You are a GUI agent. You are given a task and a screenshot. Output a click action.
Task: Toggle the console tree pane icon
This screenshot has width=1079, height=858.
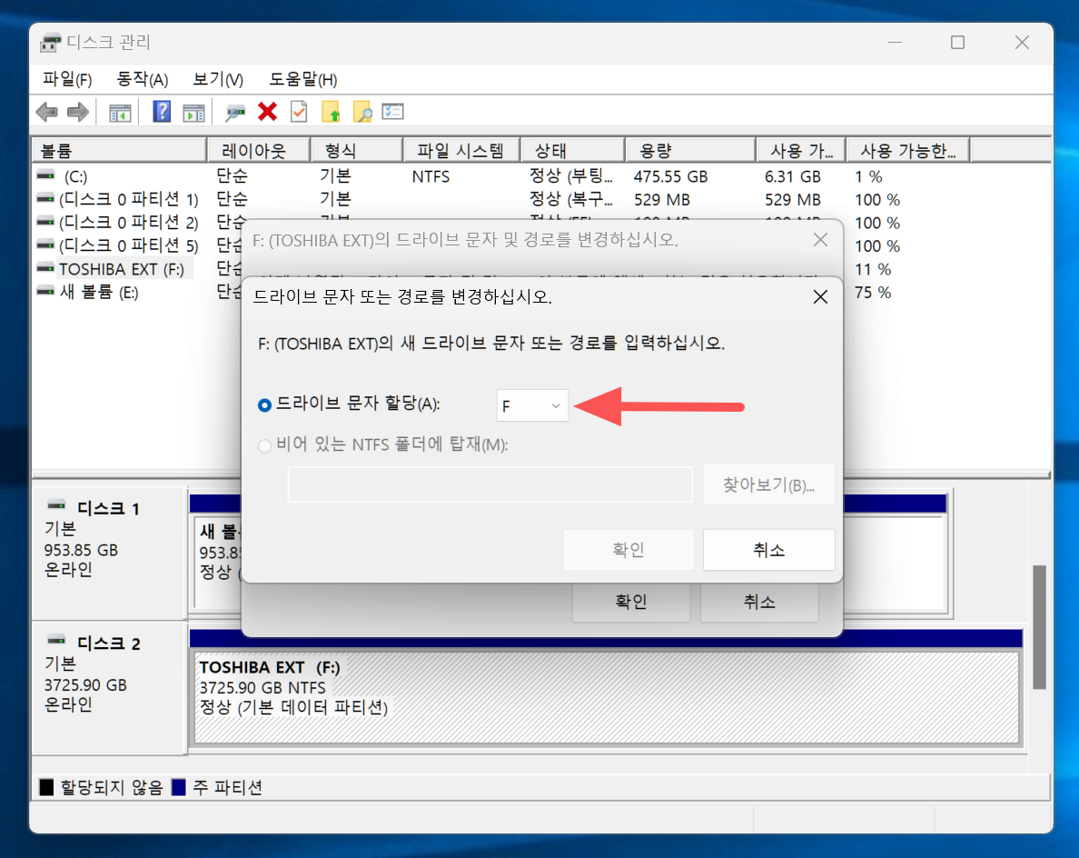click(x=121, y=112)
